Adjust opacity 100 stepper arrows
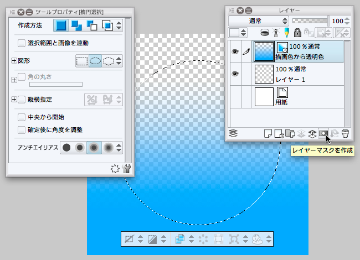Image resolution: width=360 pixels, height=260 pixels. coord(347,21)
